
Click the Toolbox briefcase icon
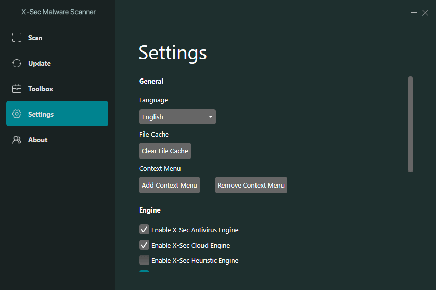click(17, 88)
